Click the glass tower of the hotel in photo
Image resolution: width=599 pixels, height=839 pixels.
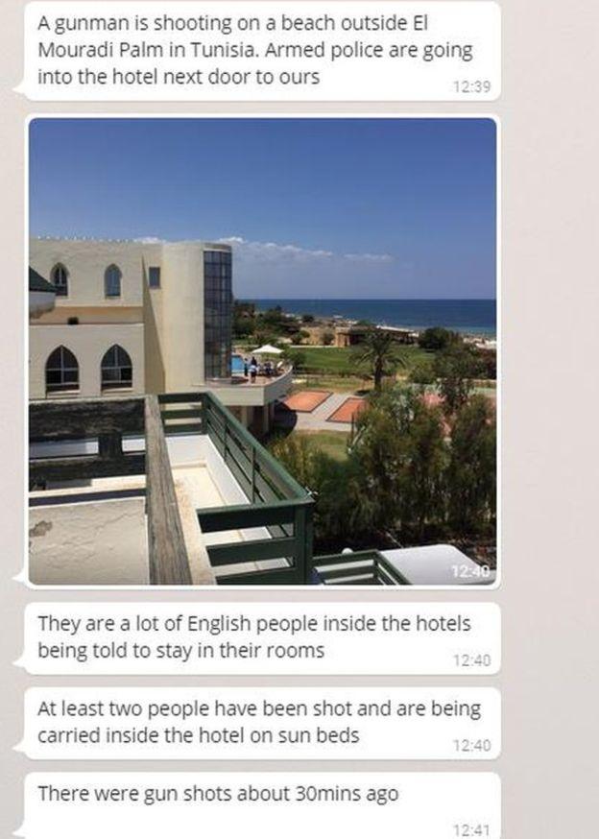coord(218,311)
